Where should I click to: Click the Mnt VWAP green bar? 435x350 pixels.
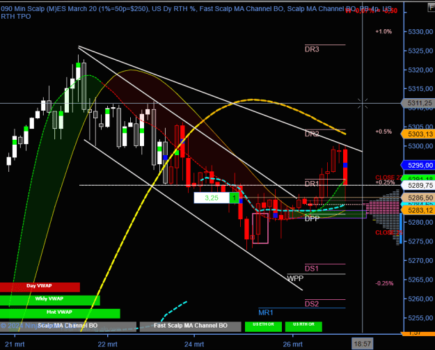click(60, 313)
